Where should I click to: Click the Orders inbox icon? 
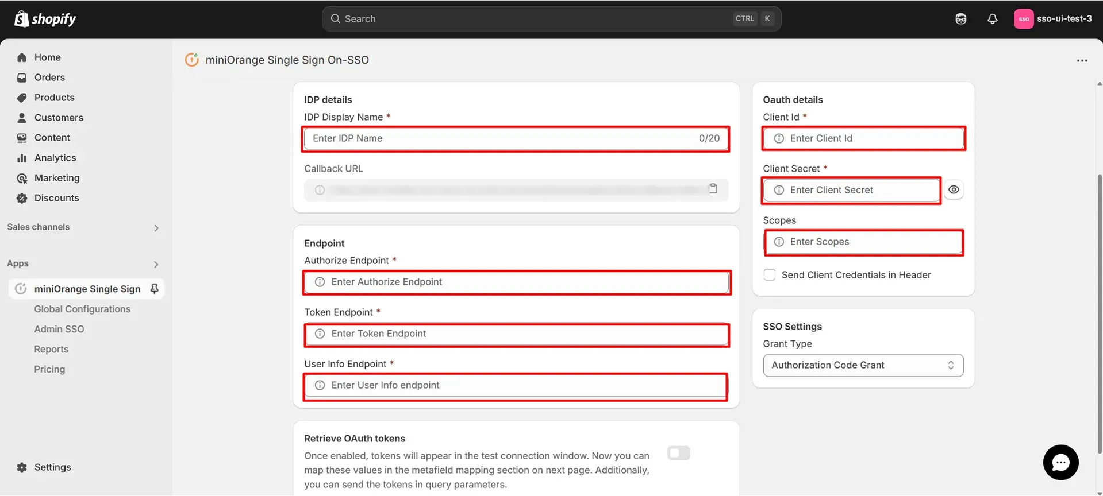pyautogui.click(x=22, y=77)
